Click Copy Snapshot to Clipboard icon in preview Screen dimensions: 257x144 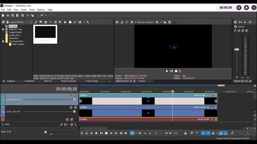click(x=165, y=22)
